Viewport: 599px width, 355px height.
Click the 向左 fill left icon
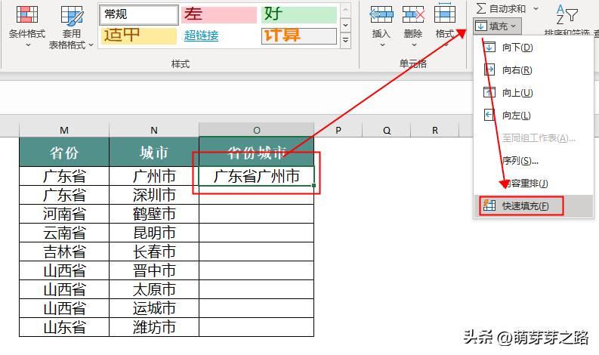489,115
